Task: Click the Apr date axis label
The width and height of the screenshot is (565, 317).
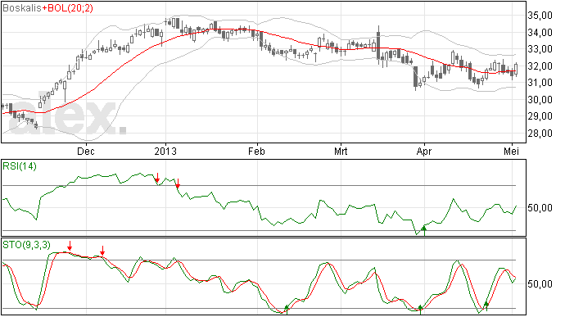Action: click(424, 151)
